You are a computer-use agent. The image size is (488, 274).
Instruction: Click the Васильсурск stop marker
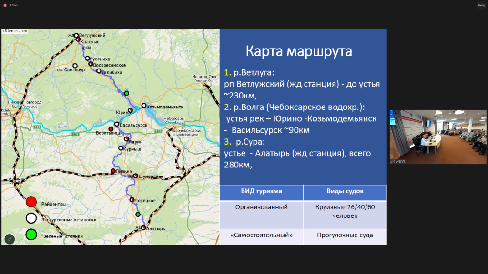pyautogui.click(x=117, y=124)
